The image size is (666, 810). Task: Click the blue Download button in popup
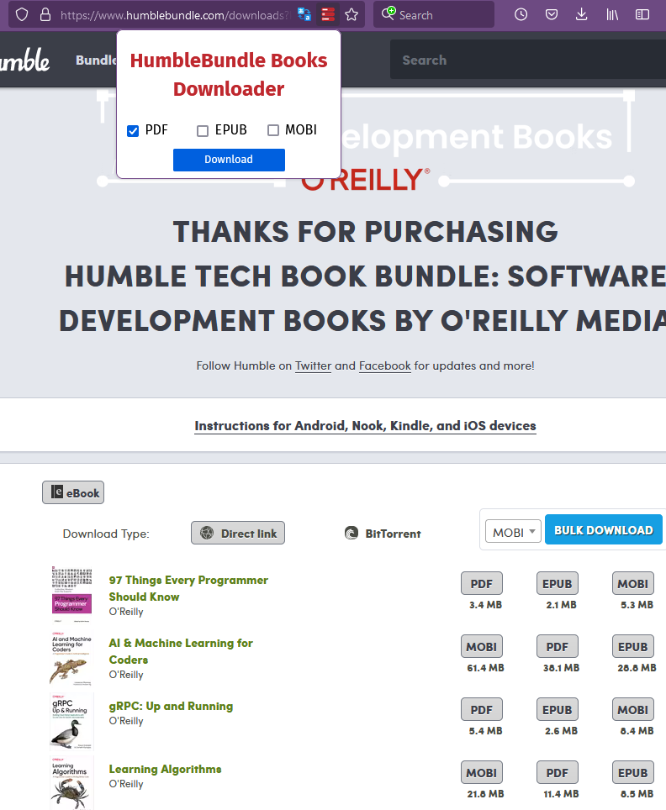[229, 160]
